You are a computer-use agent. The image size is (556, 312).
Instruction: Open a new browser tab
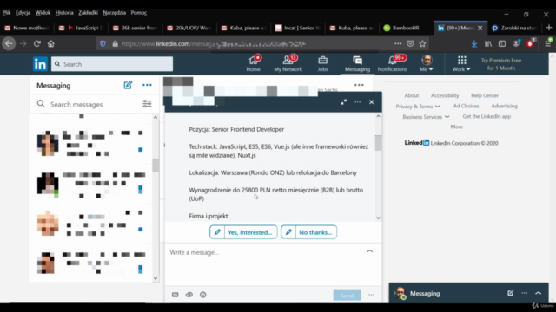click(x=549, y=28)
